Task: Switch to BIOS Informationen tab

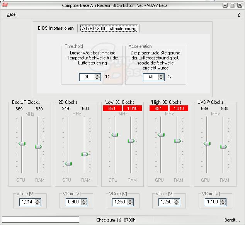Action: pos(56,28)
